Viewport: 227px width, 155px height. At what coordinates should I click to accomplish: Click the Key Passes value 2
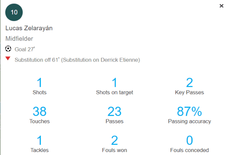point(190,82)
